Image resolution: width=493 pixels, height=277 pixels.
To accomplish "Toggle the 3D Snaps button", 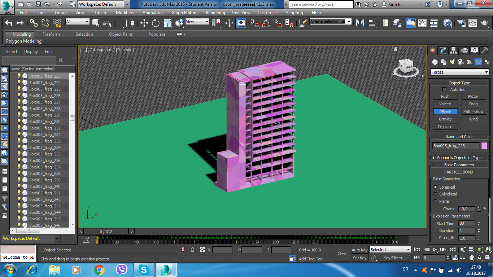I will pos(255,23).
